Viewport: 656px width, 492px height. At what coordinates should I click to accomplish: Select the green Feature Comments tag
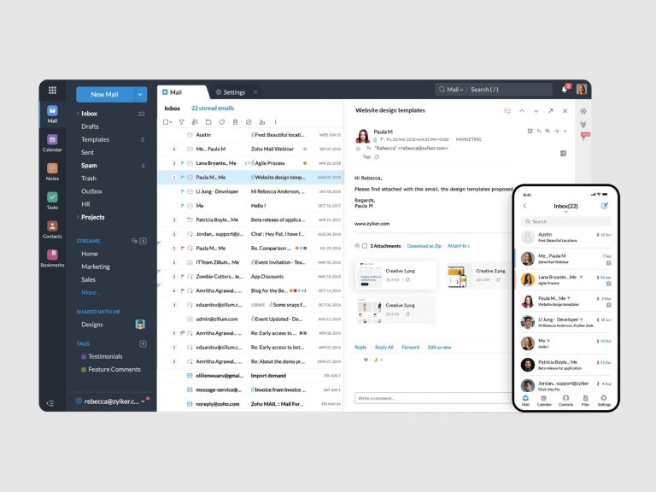pos(110,369)
